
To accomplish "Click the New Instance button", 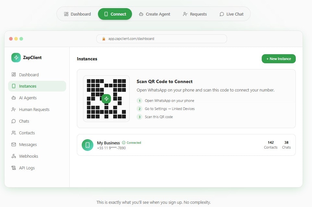I will [278, 59].
